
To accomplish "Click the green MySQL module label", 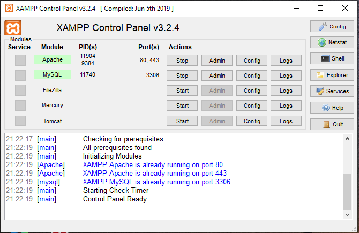I will pyautogui.click(x=53, y=74).
